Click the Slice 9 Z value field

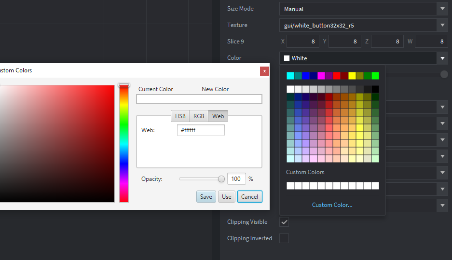387,41
